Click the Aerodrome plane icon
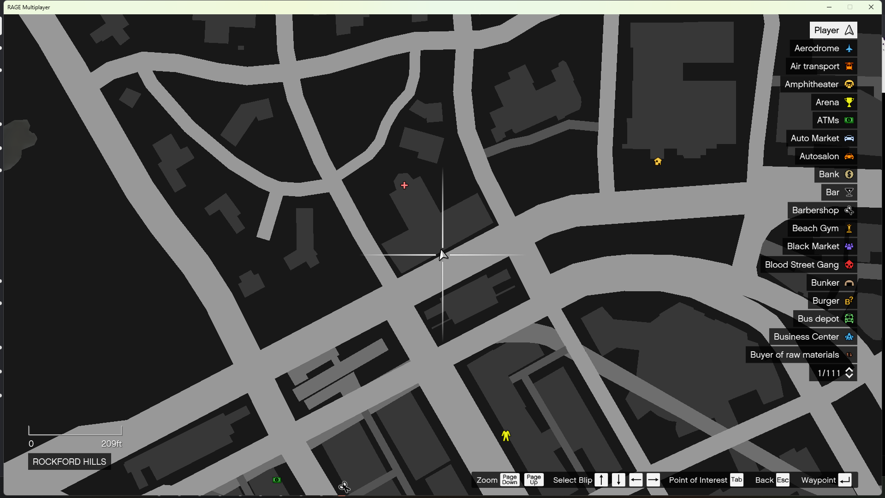The height and width of the screenshot is (498, 885). tap(849, 48)
